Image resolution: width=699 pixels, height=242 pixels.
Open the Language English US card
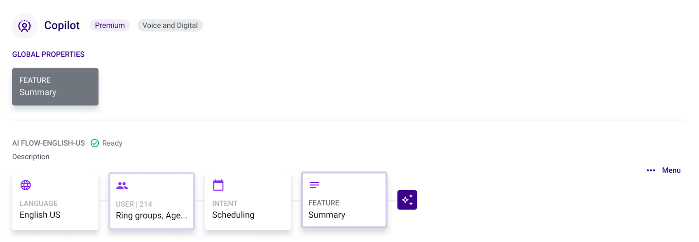coord(55,201)
